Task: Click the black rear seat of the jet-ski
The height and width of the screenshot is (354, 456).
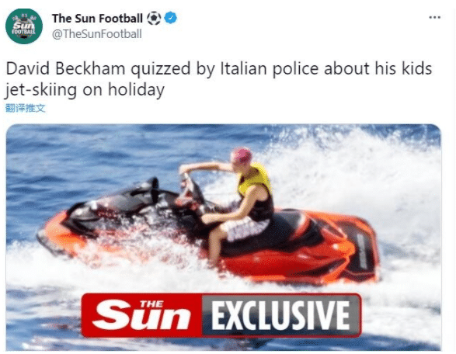Action: click(291, 222)
